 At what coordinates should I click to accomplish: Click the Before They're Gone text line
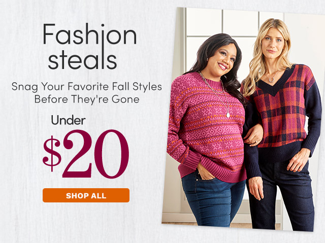point(87,99)
